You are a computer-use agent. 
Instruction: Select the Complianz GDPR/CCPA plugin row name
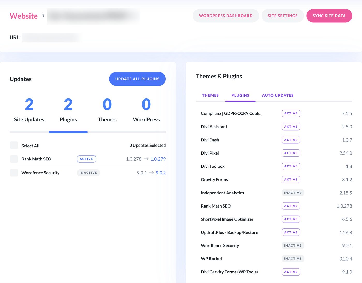(232, 113)
